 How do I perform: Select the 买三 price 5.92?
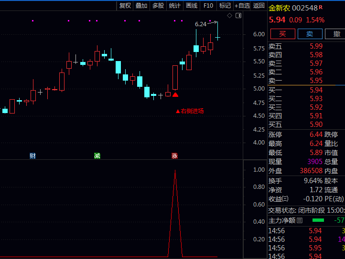click(x=316, y=107)
